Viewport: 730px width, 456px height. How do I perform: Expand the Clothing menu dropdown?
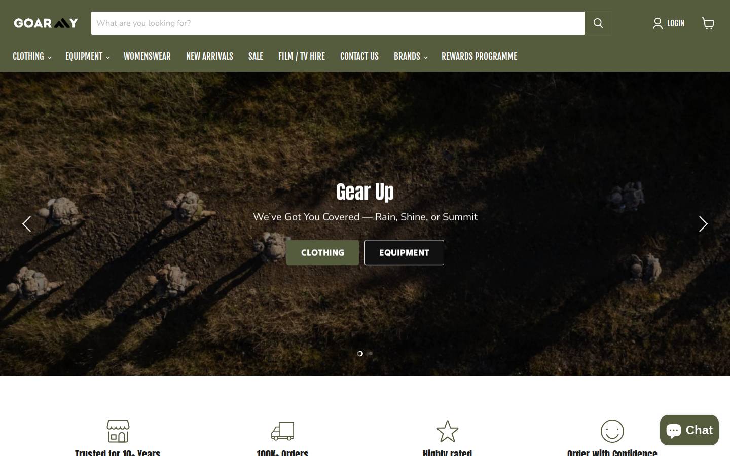[x=32, y=56]
